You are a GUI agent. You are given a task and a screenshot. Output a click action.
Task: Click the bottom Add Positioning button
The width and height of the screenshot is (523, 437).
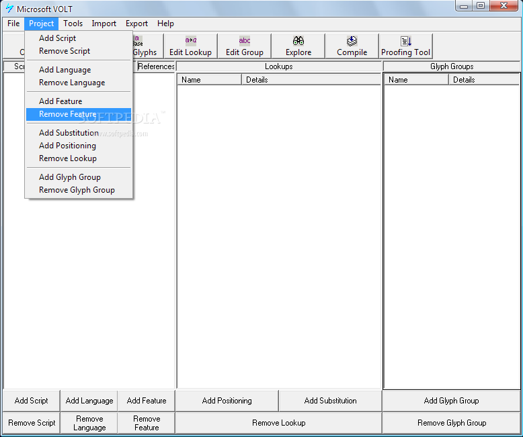[227, 401]
